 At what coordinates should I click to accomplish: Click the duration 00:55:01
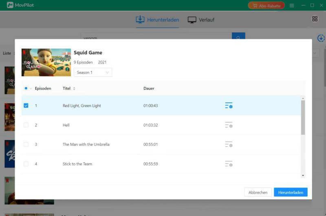pos(150,145)
